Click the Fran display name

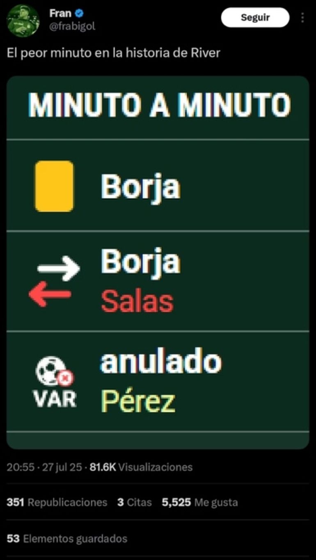tap(60, 14)
